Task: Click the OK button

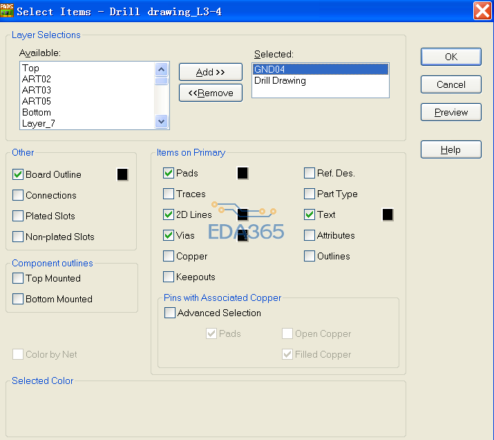Action: pyautogui.click(x=451, y=57)
